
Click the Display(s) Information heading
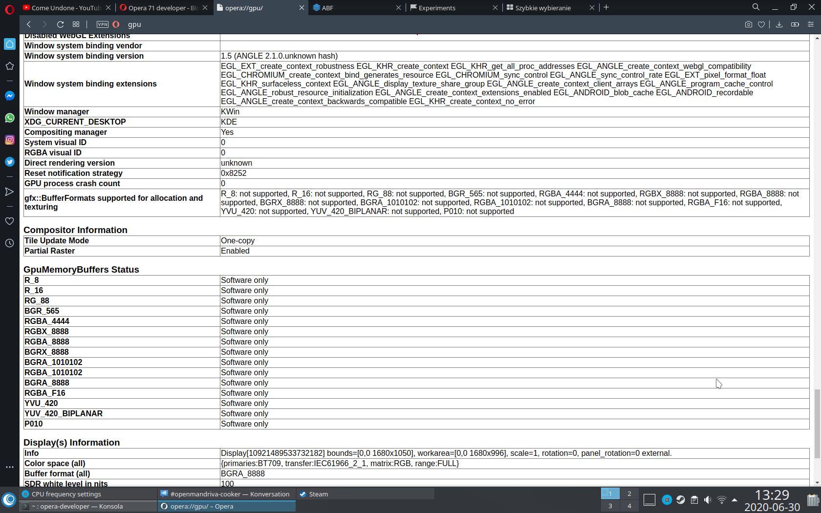click(x=71, y=442)
